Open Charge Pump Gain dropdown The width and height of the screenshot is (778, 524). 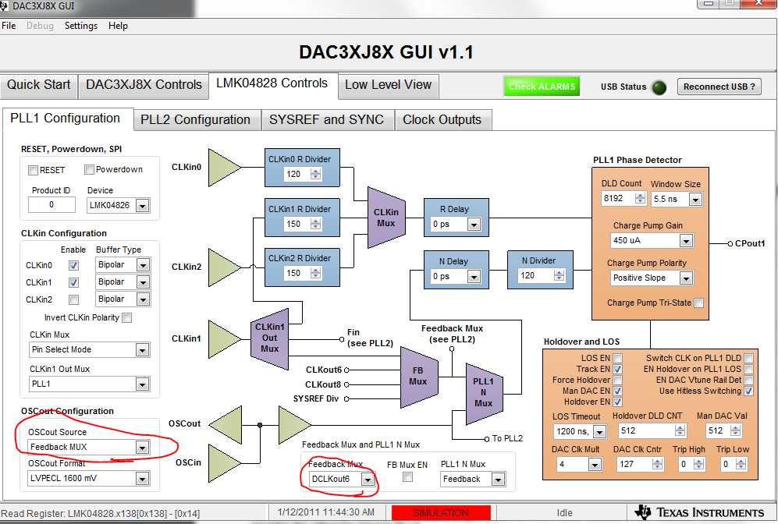[x=686, y=241]
